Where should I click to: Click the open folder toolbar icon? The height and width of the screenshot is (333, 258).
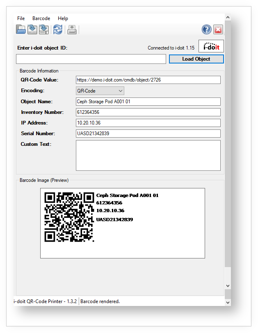[21, 29]
